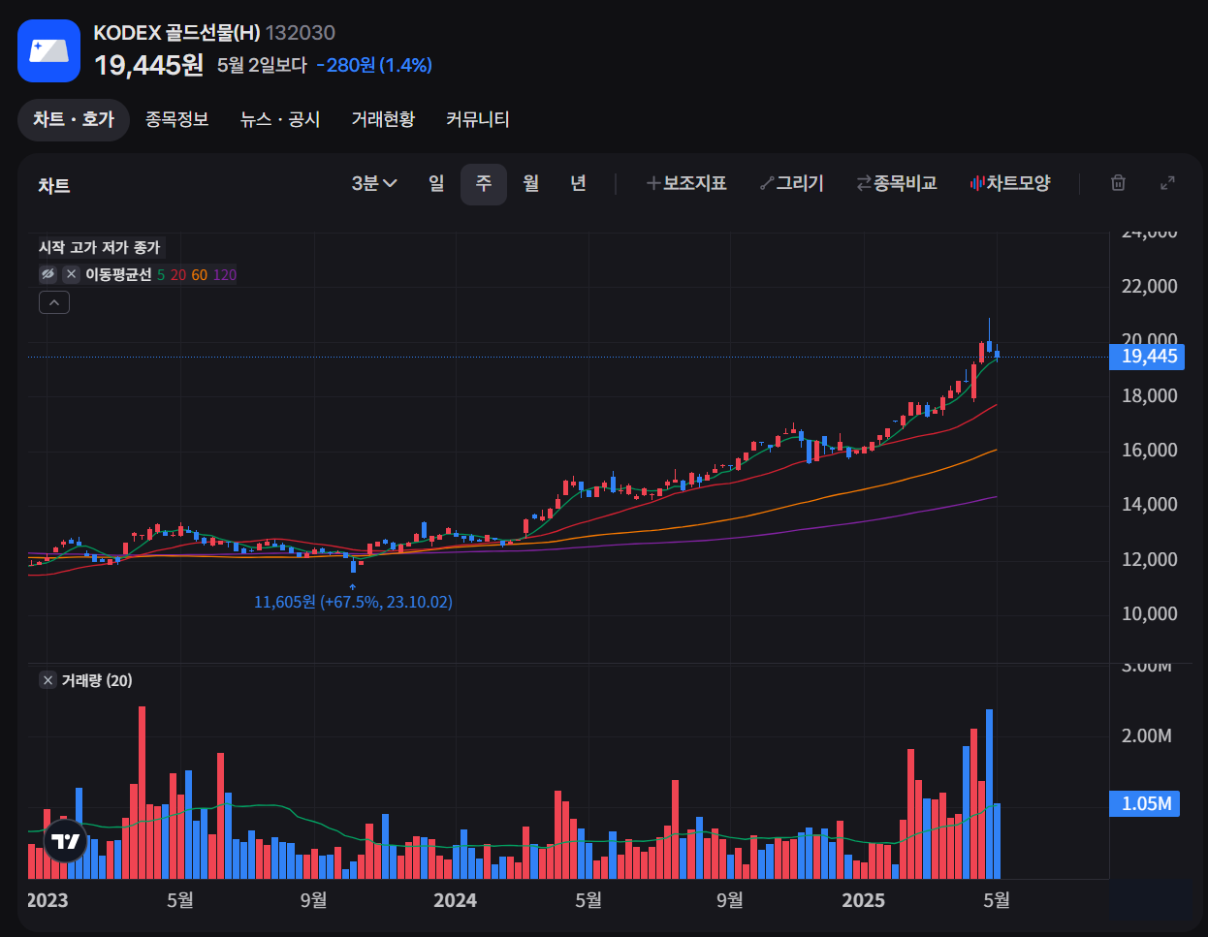Open the 차트 · 호가 tab
1208x937 pixels.
[74, 119]
